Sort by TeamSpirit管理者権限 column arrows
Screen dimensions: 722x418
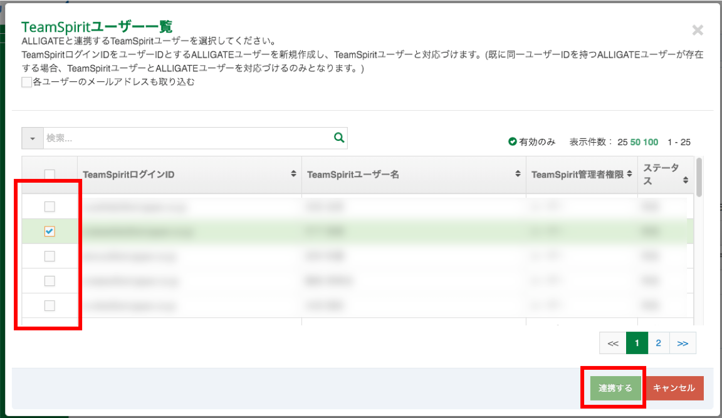(629, 173)
